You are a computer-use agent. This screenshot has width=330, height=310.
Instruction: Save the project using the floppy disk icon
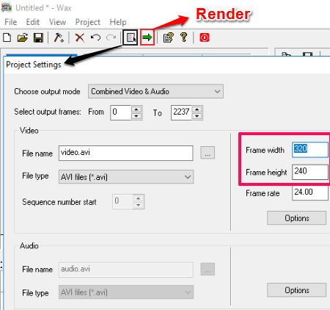point(38,37)
